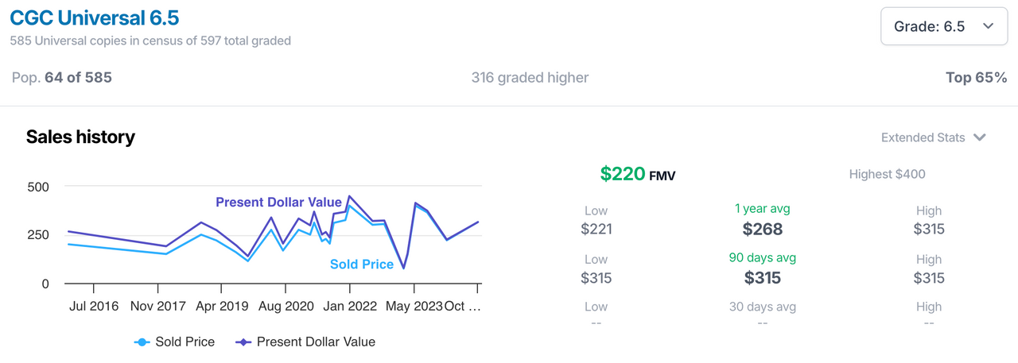1018x363 pixels.
Task: Expand the Extended Stats section
Action: coord(934,137)
